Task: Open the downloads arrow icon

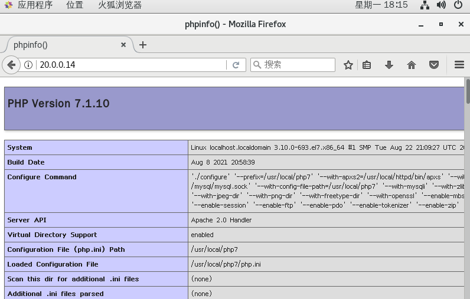Action: pyautogui.click(x=389, y=65)
